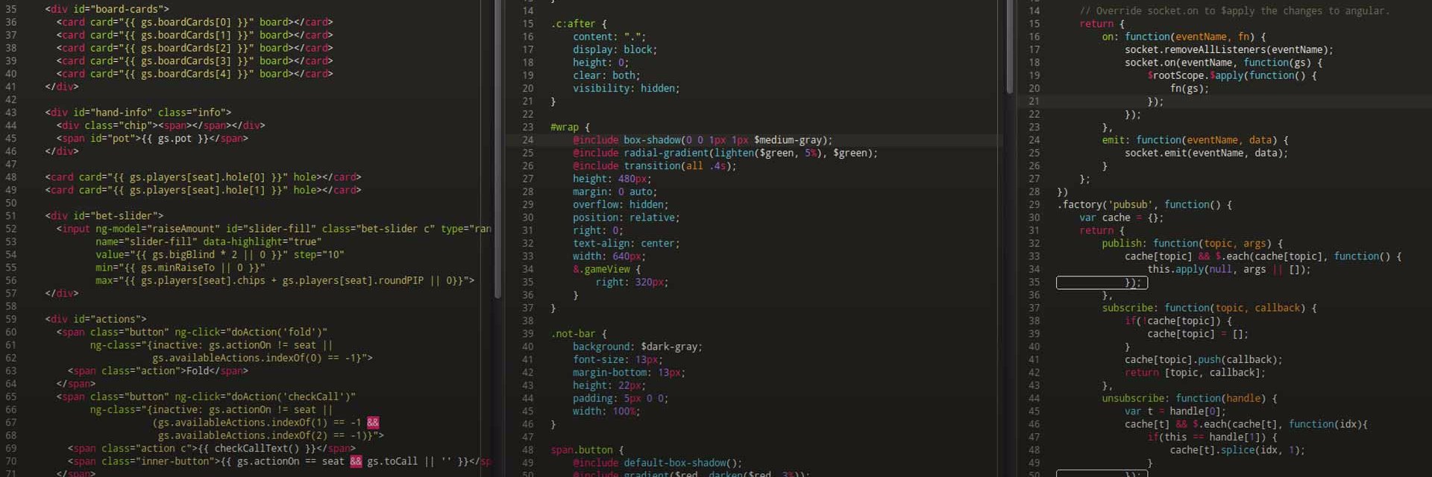Click the position: relative declaration

tap(626, 218)
